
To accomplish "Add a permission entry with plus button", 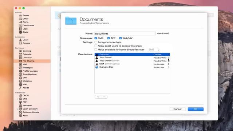I will click(98, 97).
